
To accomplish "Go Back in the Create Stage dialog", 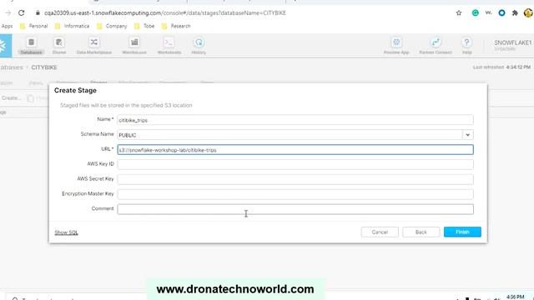I will (x=421, y=232).
